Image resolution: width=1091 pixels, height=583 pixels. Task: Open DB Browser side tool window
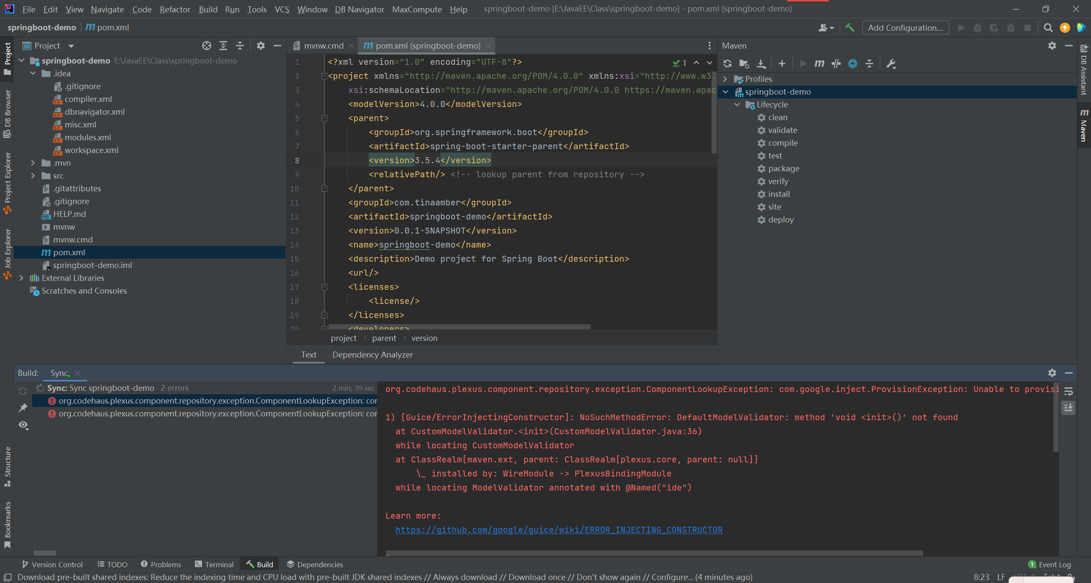pos(7,113)
